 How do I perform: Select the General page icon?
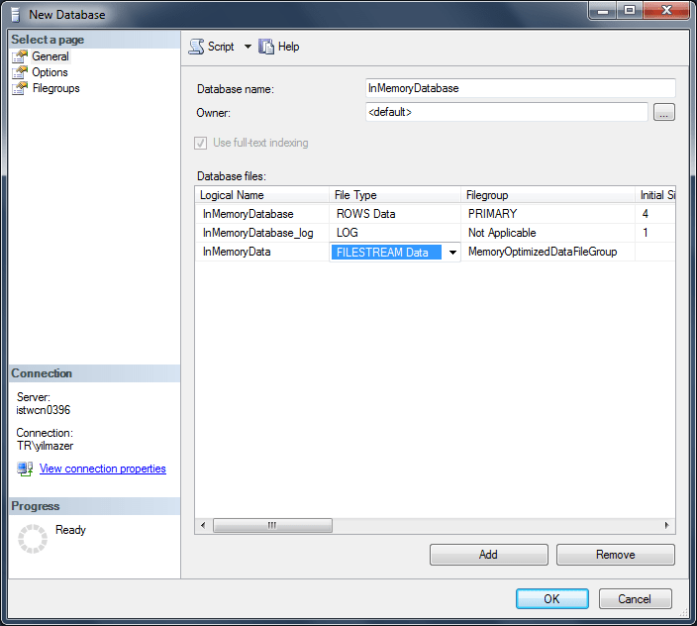click(x=20, y=56)
